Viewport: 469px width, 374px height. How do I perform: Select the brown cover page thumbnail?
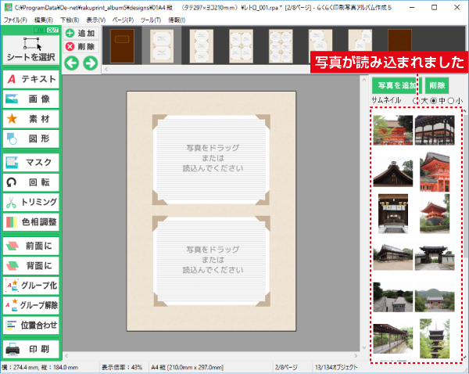tap(123, 46)
